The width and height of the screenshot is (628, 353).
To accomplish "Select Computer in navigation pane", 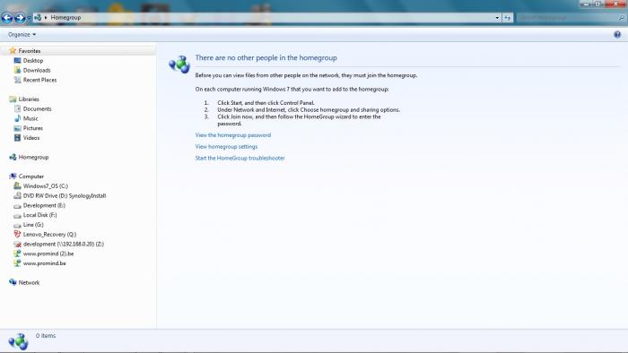I will click(x=31, y=176).
